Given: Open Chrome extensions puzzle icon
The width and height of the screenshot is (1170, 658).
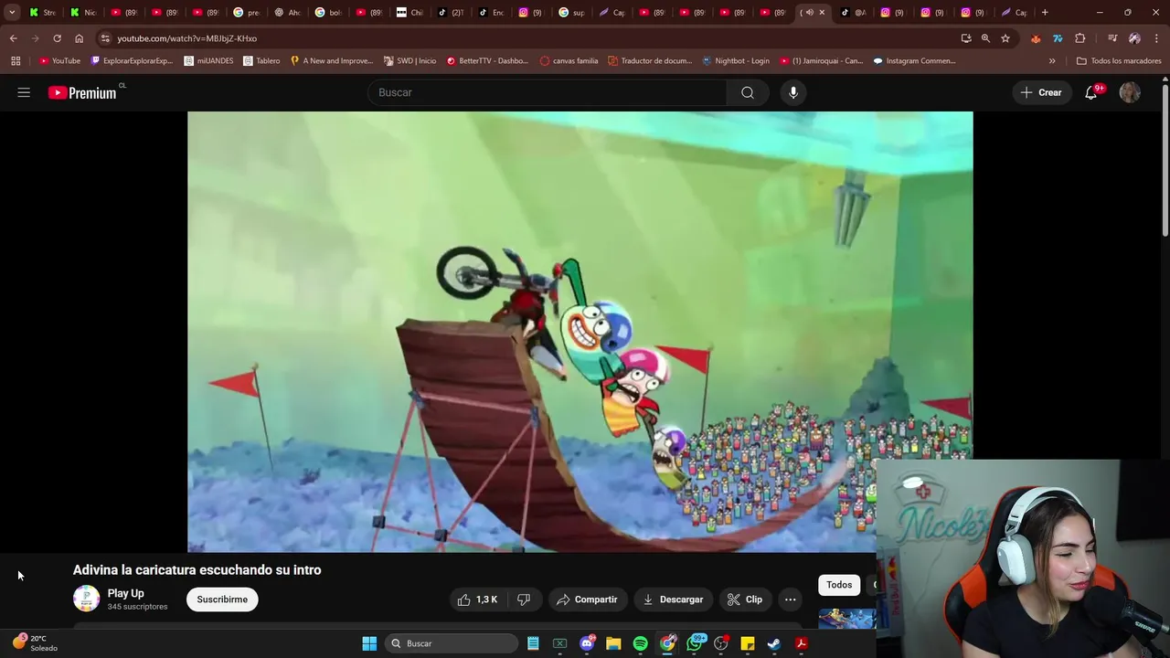Looking at the screenshot, I should coord(1080,38).
